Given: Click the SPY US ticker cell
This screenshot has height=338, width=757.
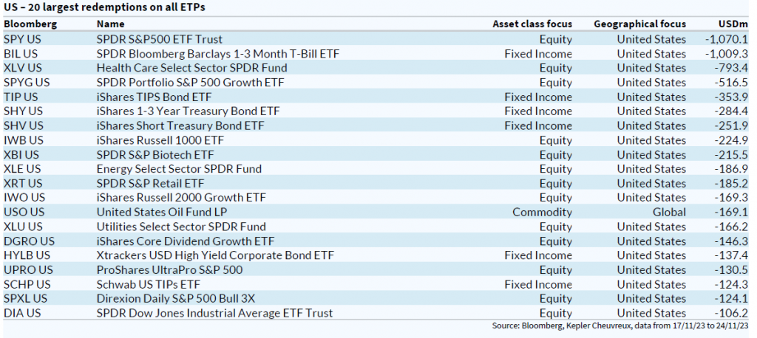Looking at the screenshot, I should pos(24,39).
